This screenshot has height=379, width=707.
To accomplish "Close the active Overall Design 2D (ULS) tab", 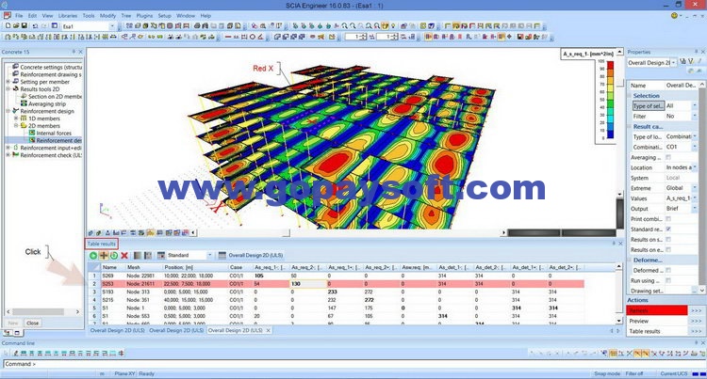I will (269, 330).
